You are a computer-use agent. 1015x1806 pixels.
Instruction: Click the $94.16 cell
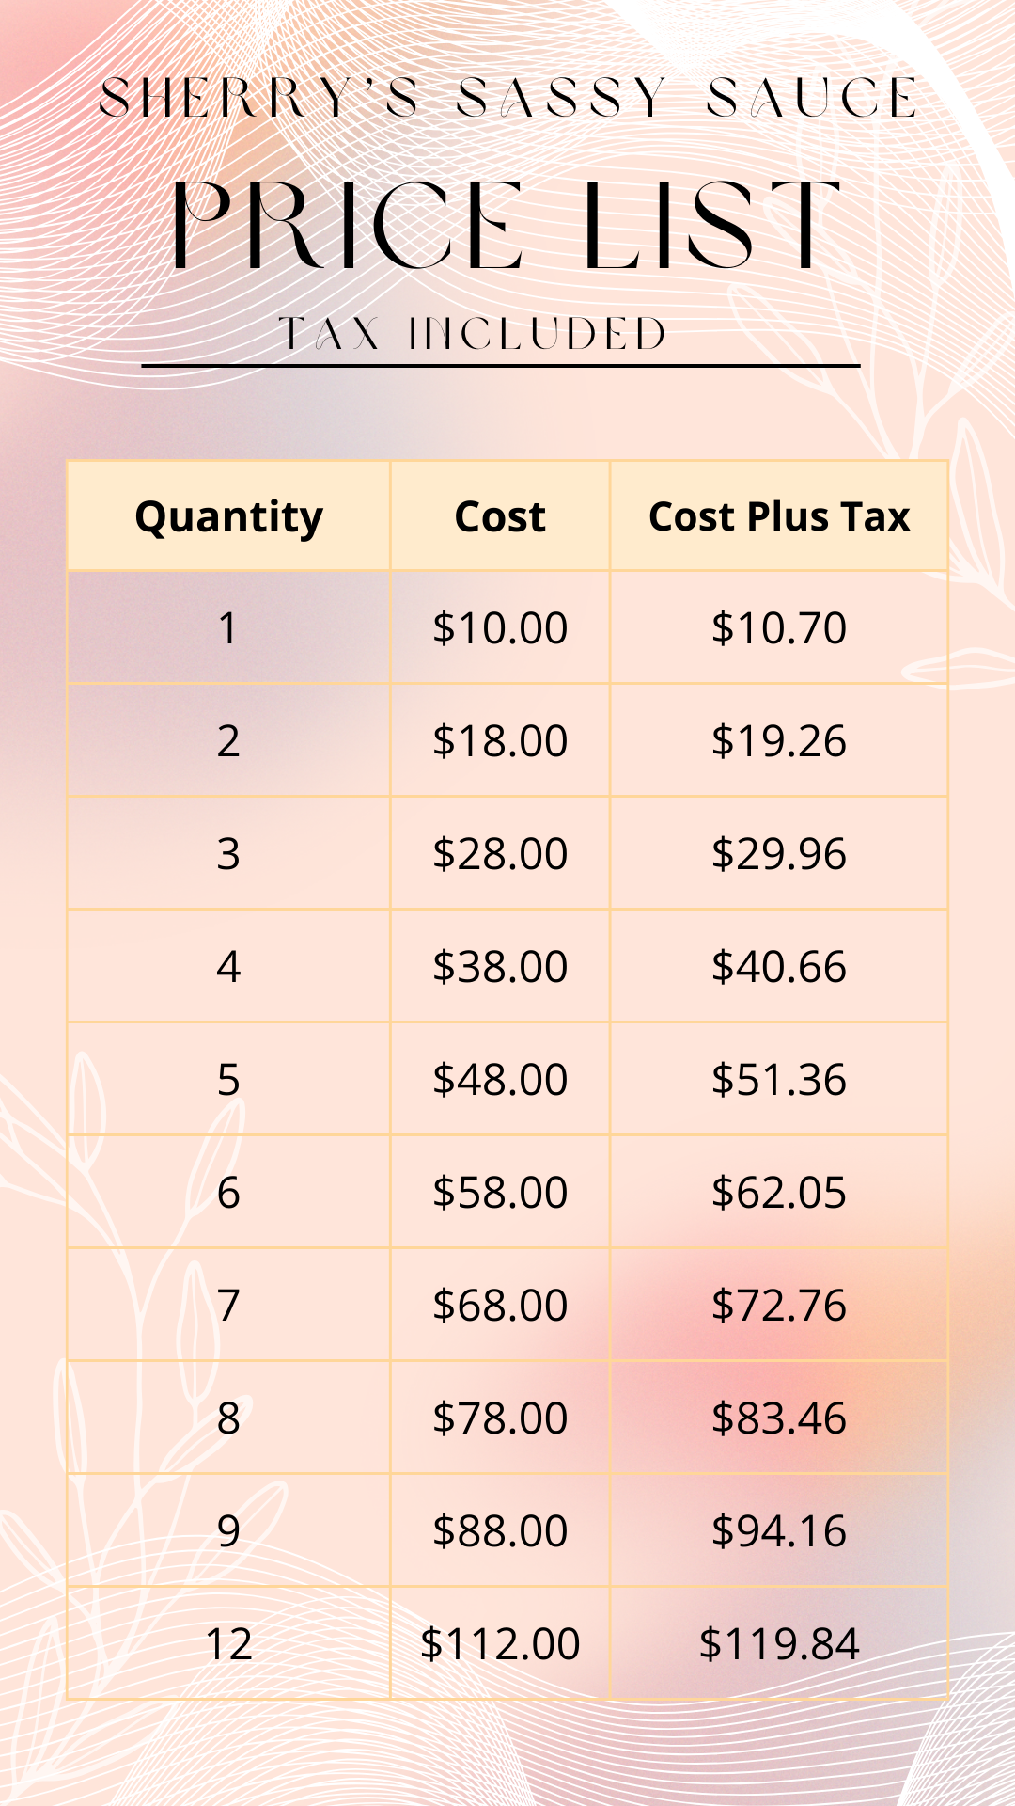point(779,1530)
